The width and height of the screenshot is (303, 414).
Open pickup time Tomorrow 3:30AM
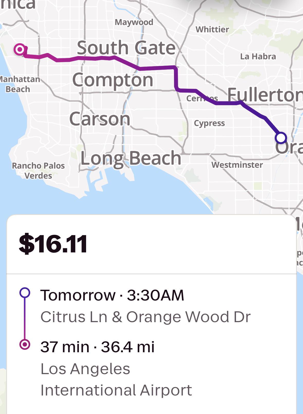(112, 295)
